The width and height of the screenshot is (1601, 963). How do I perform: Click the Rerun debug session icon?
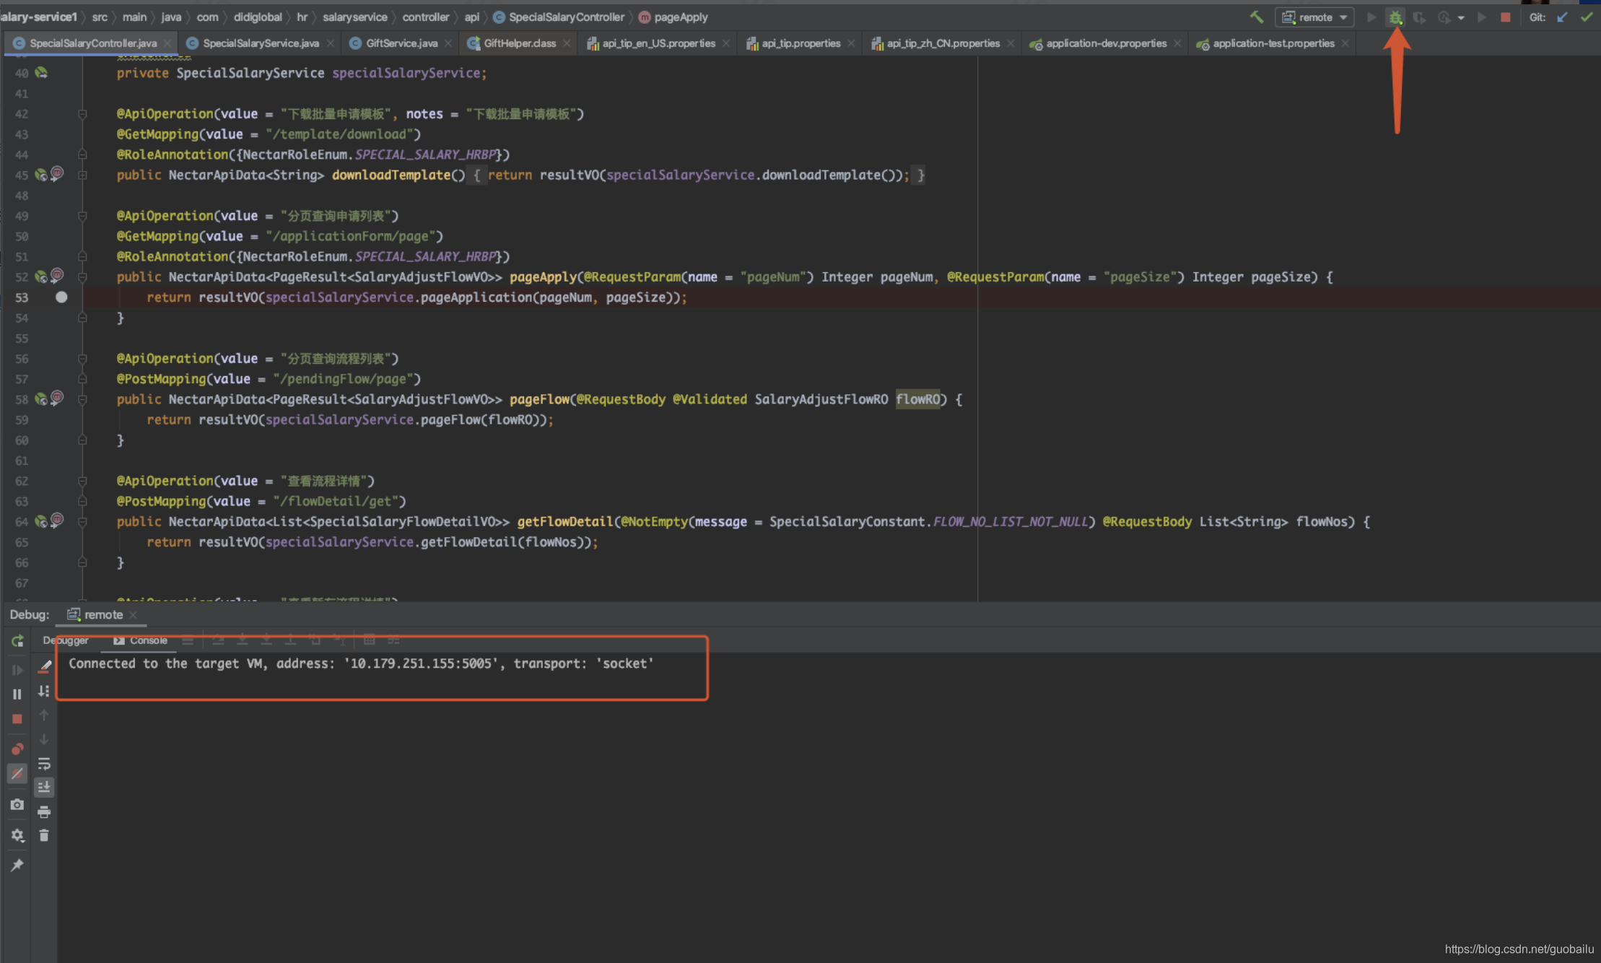point(17,641)
